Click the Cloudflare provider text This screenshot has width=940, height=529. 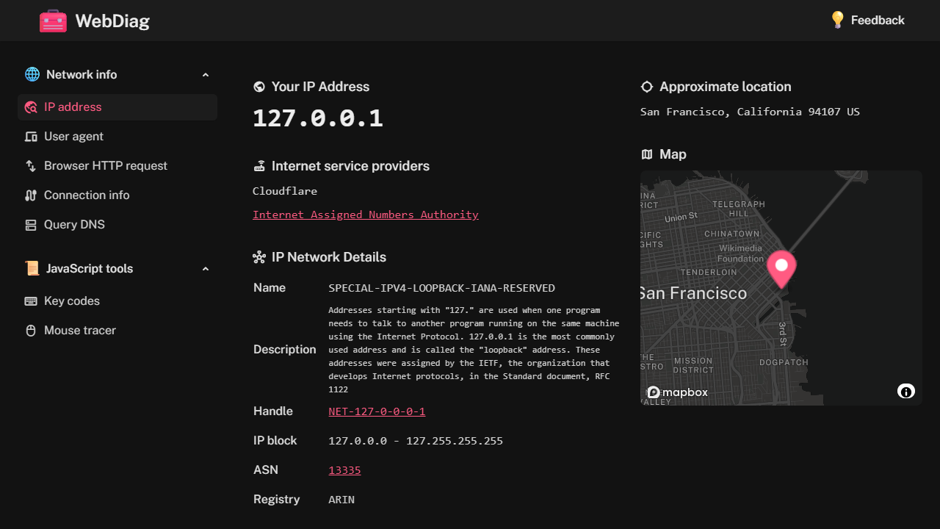tap(285, 191)
